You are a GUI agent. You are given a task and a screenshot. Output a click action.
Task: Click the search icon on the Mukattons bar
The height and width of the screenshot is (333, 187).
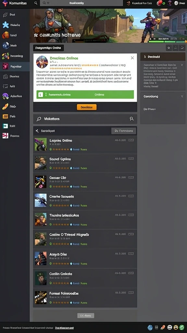[132, 119]
